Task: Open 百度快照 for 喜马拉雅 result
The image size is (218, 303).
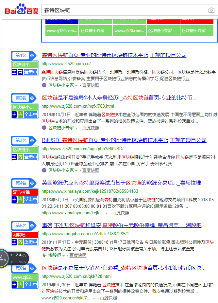Action: pos(121,213)
